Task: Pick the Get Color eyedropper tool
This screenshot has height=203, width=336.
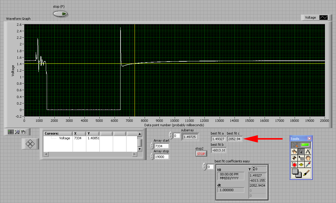Action: tap(308, 165)
